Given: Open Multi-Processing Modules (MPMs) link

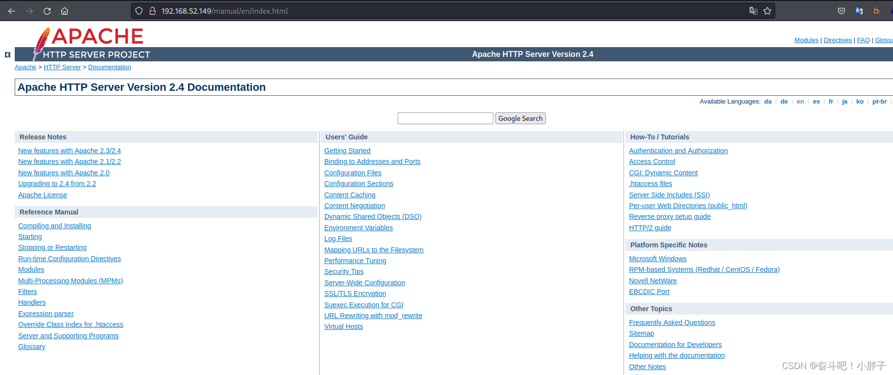Looking at the screenshot, I should pyautogui.click(x=70, y=281).
